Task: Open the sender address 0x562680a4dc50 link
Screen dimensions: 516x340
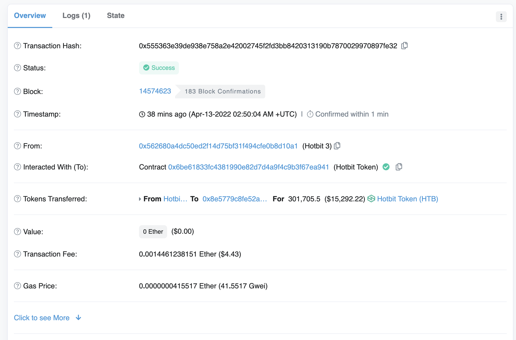Action: pyautogui.click(x=218, y=146)
